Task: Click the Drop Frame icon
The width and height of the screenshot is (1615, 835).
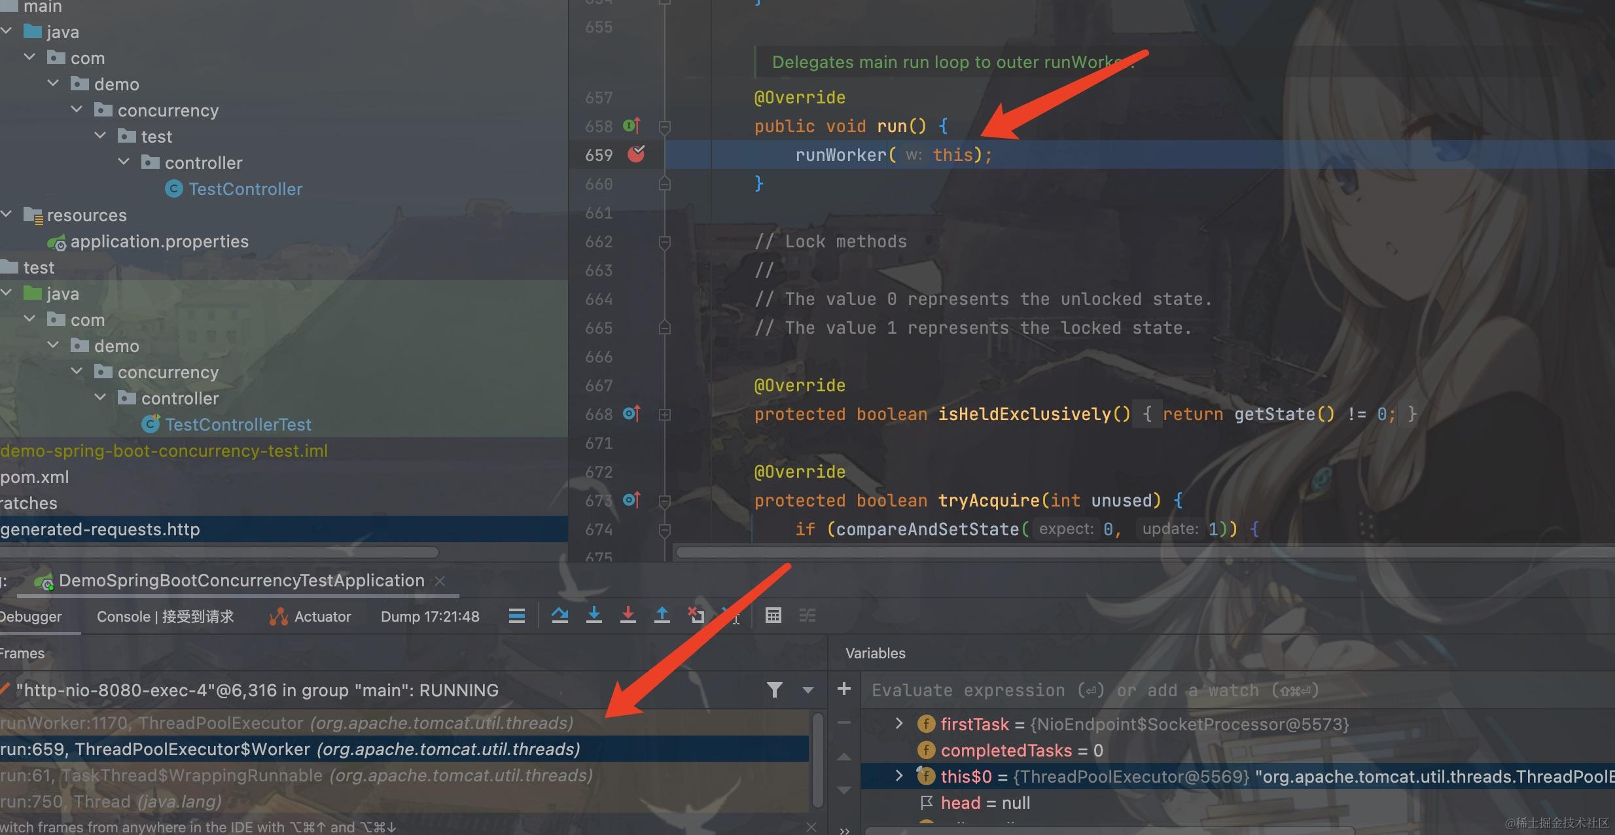Action: click(696, 616)
